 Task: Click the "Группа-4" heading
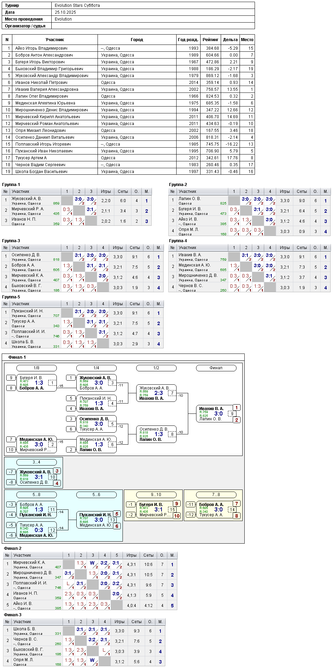178,241
